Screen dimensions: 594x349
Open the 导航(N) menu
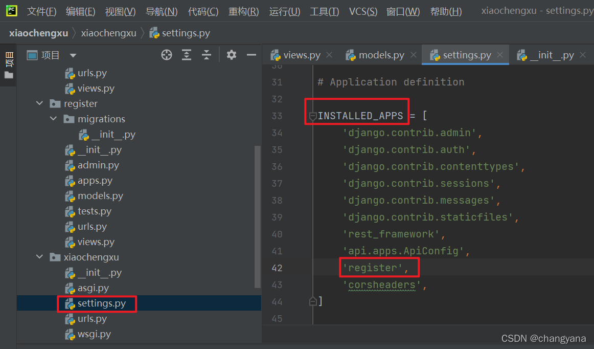(162, 11)
